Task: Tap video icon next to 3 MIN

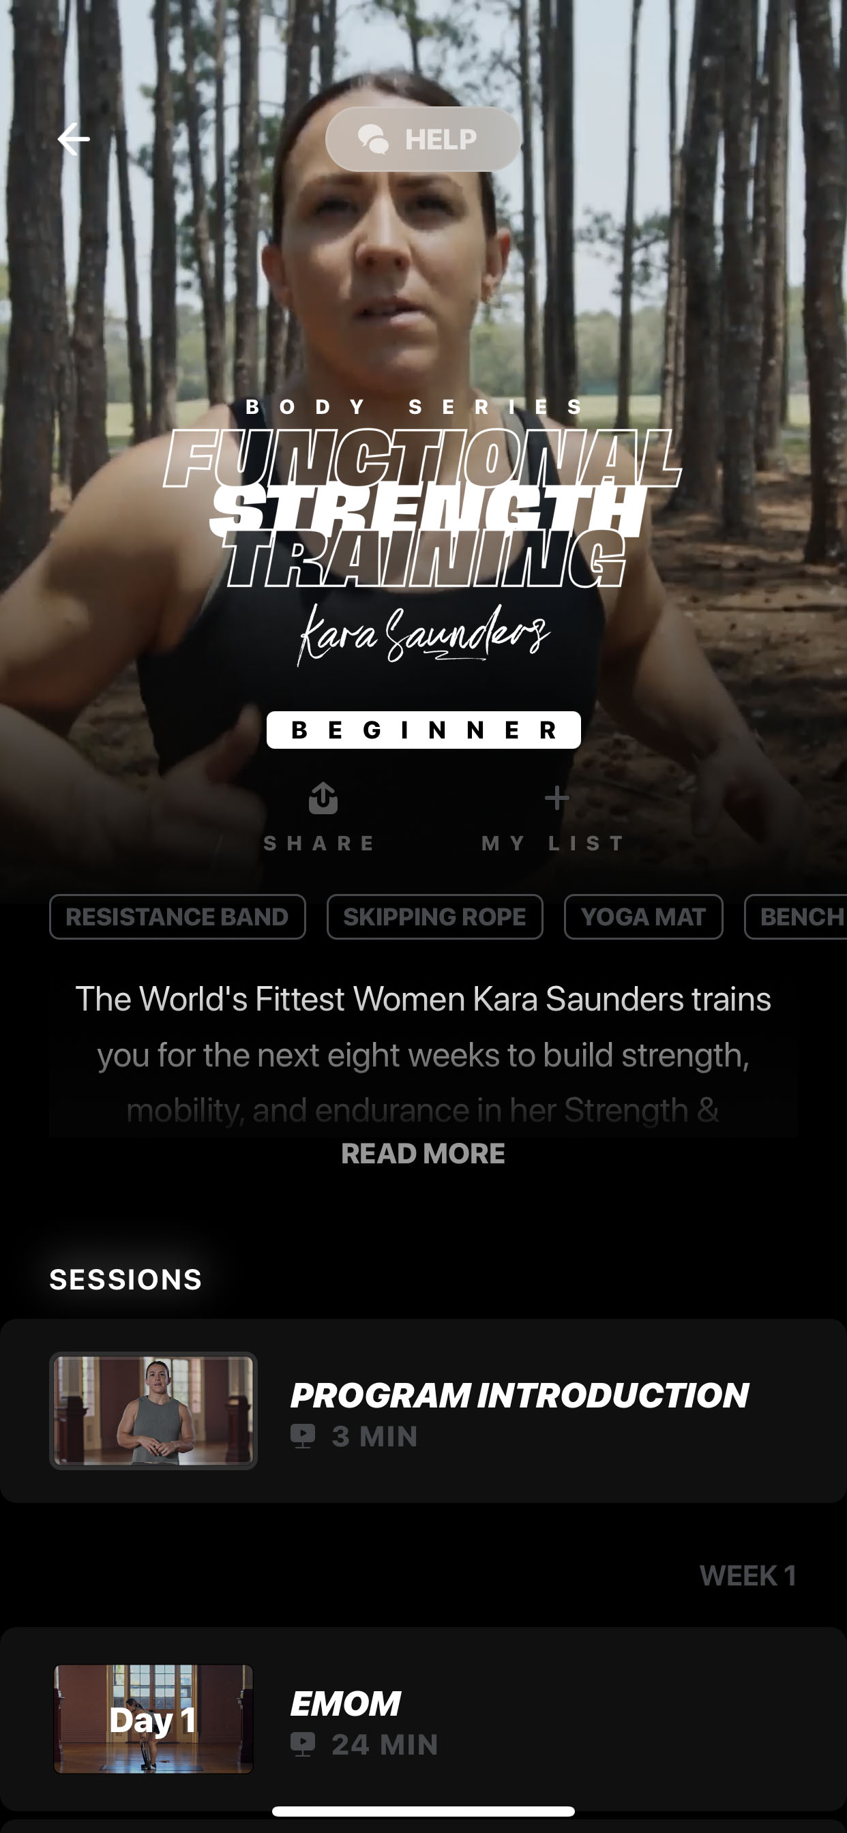Action: click(x=303, y=1436)
